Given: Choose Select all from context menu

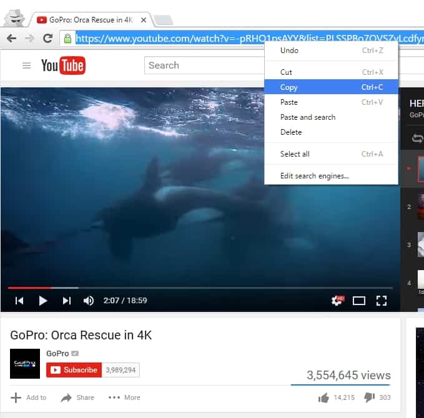Looking at the screenshot, I should pos(331,154).
